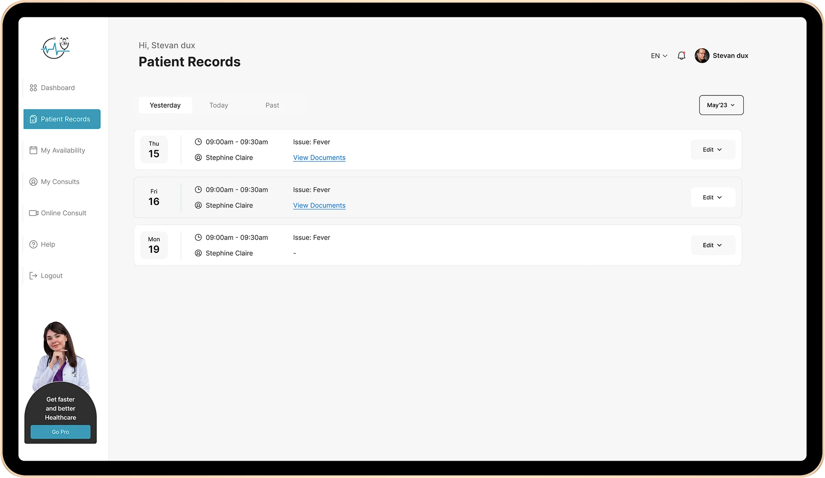Click the Dashboard grid icon in sidebar
The width and height of the screenshot is (825, 478).
point(33,88)
